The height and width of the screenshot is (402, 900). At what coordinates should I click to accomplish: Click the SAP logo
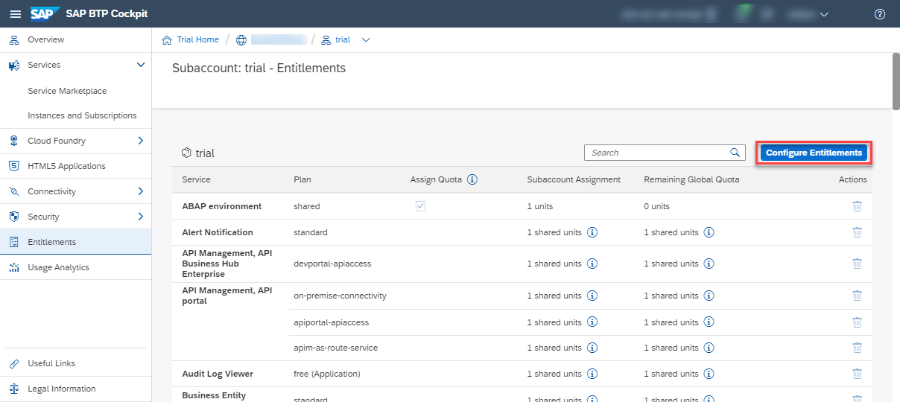pyautogui.click(x=45, y=14)
